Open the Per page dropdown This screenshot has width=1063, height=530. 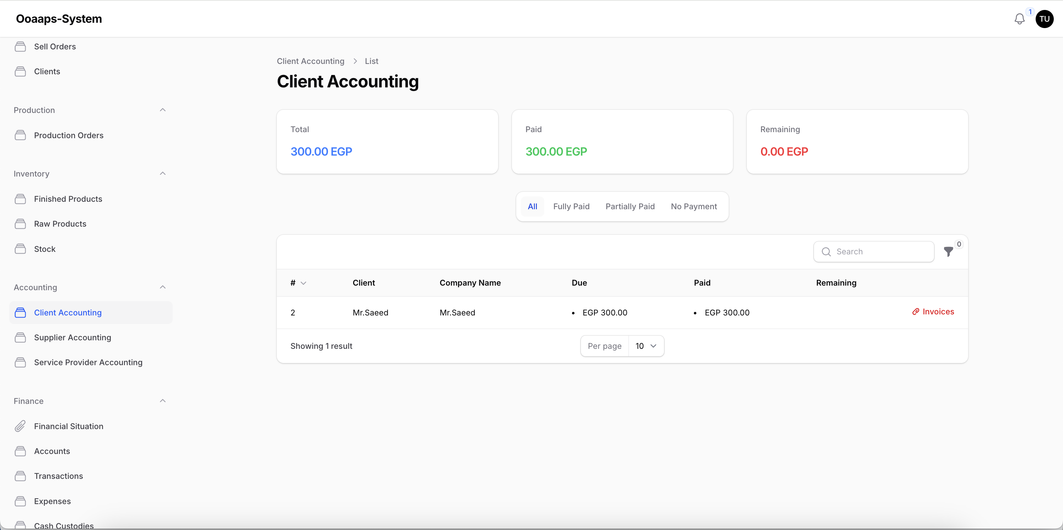(646, 346)
